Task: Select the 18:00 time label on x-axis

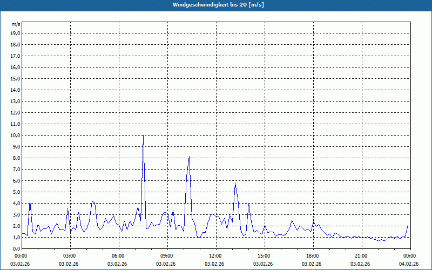Action: point(313,255)
